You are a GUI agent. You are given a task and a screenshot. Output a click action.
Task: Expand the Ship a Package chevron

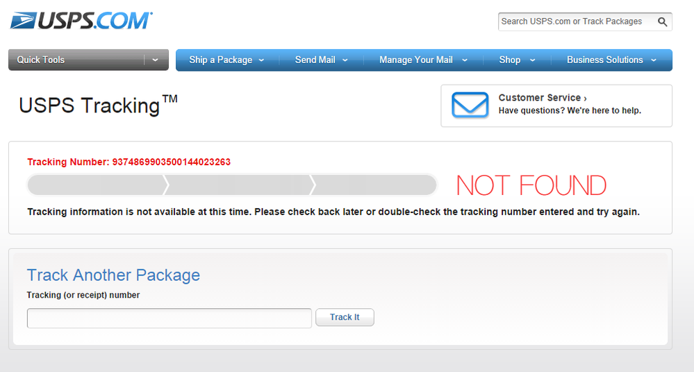262,60
